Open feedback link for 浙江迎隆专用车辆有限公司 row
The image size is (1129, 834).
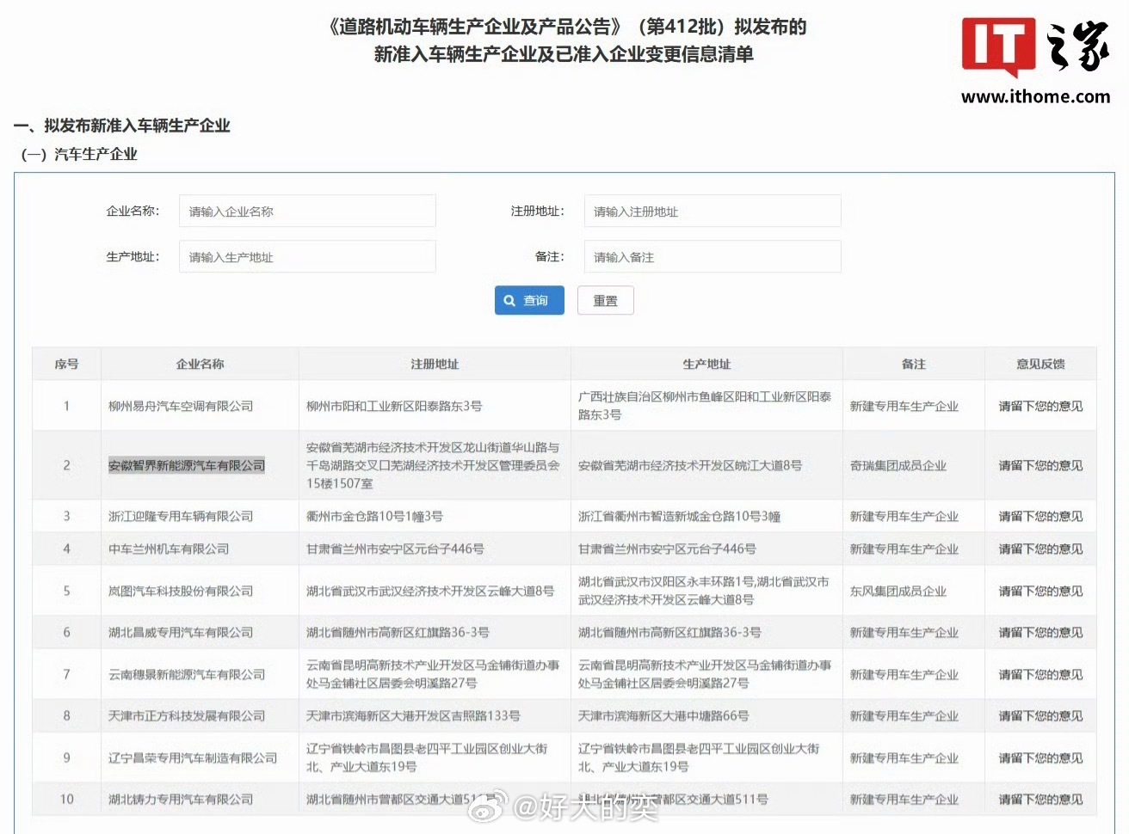[1040, 516]
